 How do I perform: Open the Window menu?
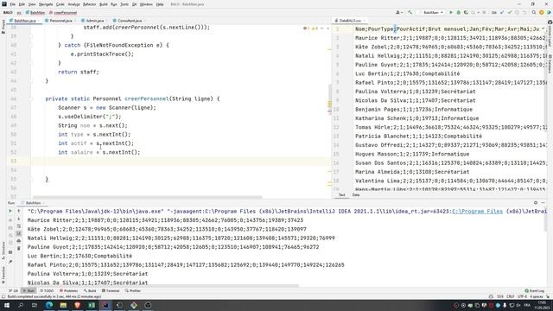pos(146,4)
